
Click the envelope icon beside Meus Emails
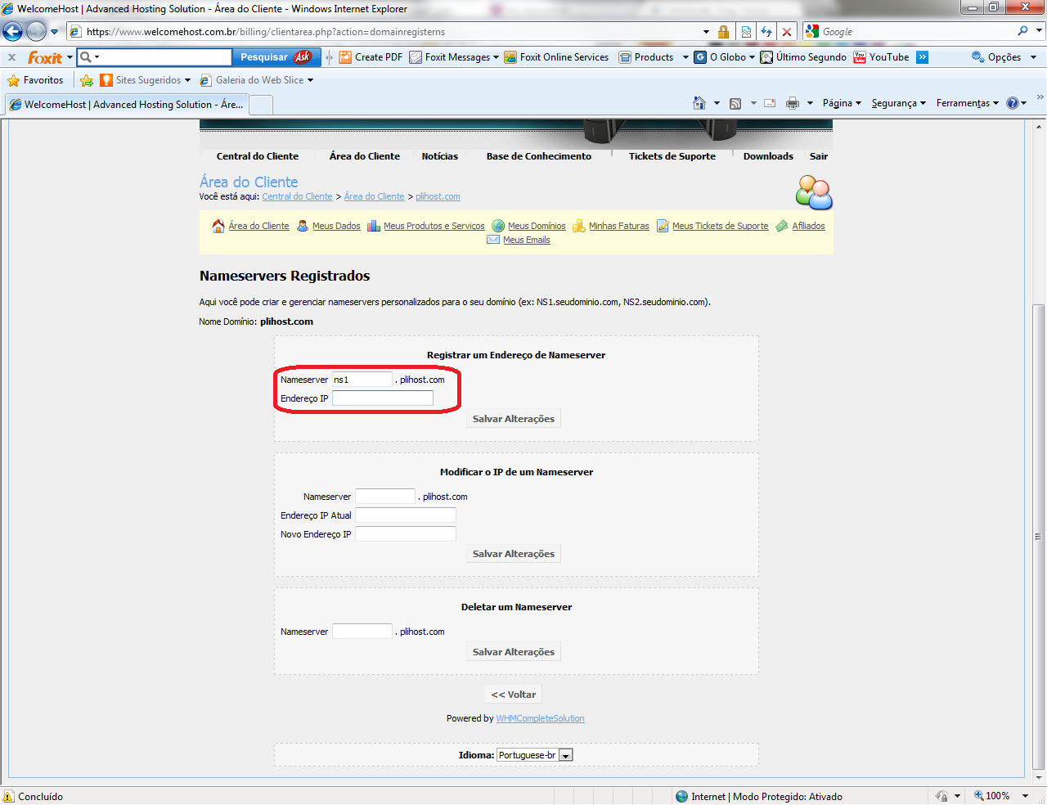(493, 240)
